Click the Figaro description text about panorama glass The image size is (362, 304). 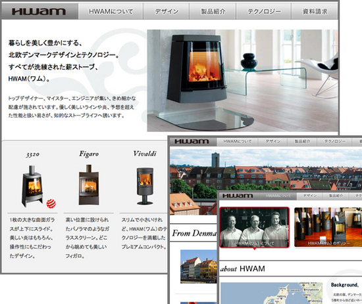[x=87, y=238]
